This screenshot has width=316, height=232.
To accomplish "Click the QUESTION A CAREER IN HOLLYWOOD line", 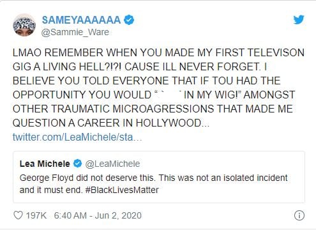I will click(111, 123).
